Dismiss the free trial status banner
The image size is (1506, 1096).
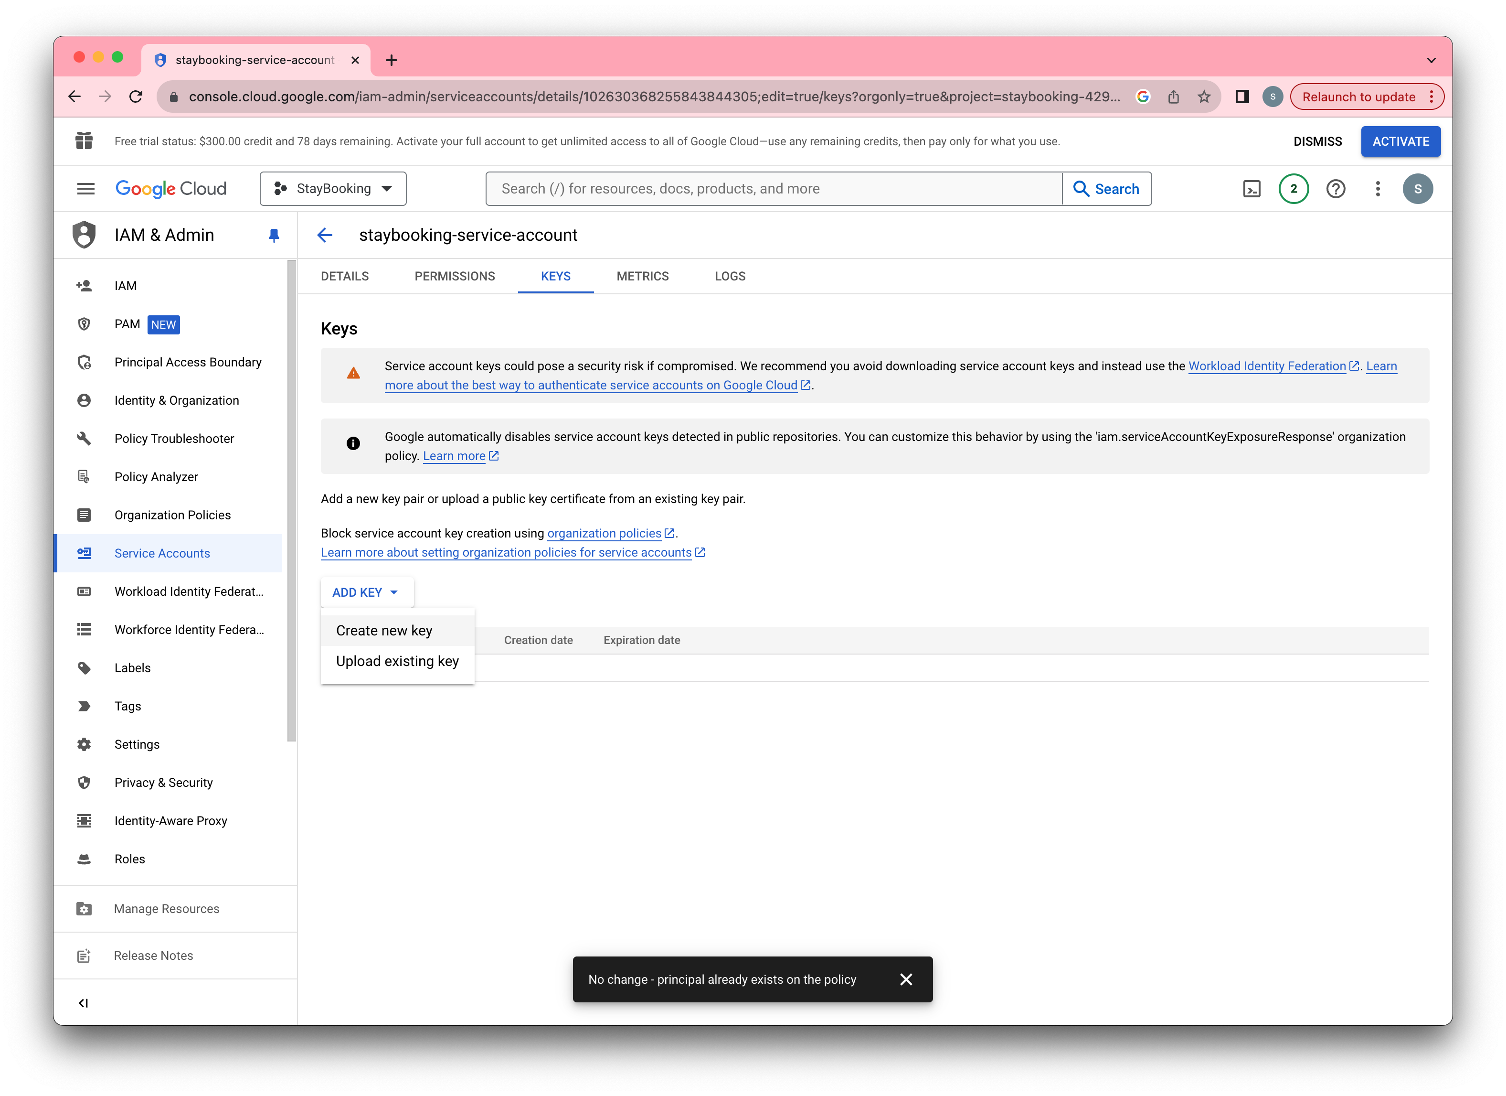(1319, 140)
